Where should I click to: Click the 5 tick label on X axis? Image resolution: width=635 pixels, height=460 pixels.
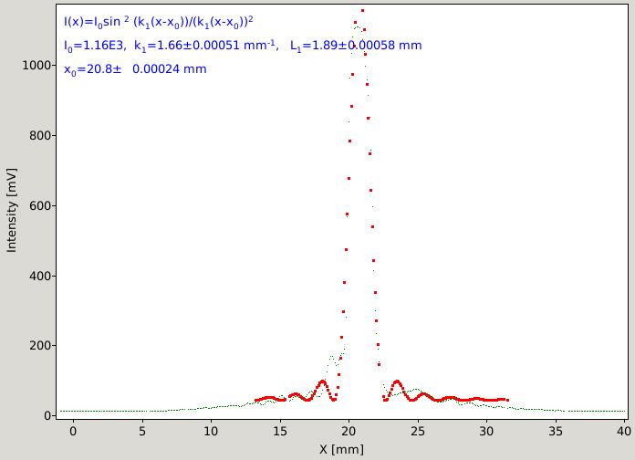point(142,431)
